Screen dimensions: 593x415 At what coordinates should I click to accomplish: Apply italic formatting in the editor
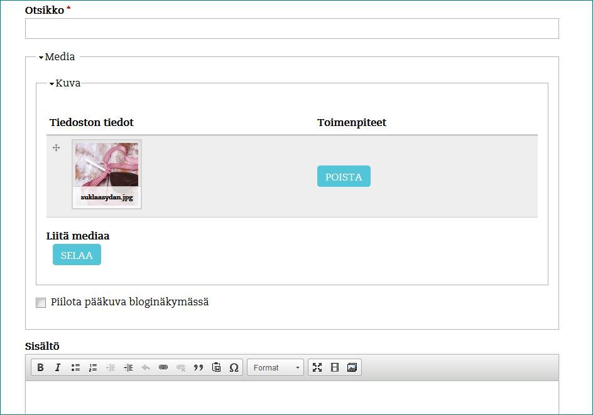click(x=58, y=367)
